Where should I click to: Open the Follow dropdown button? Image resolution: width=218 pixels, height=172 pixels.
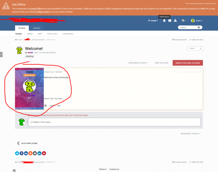(x=195, y=48)
